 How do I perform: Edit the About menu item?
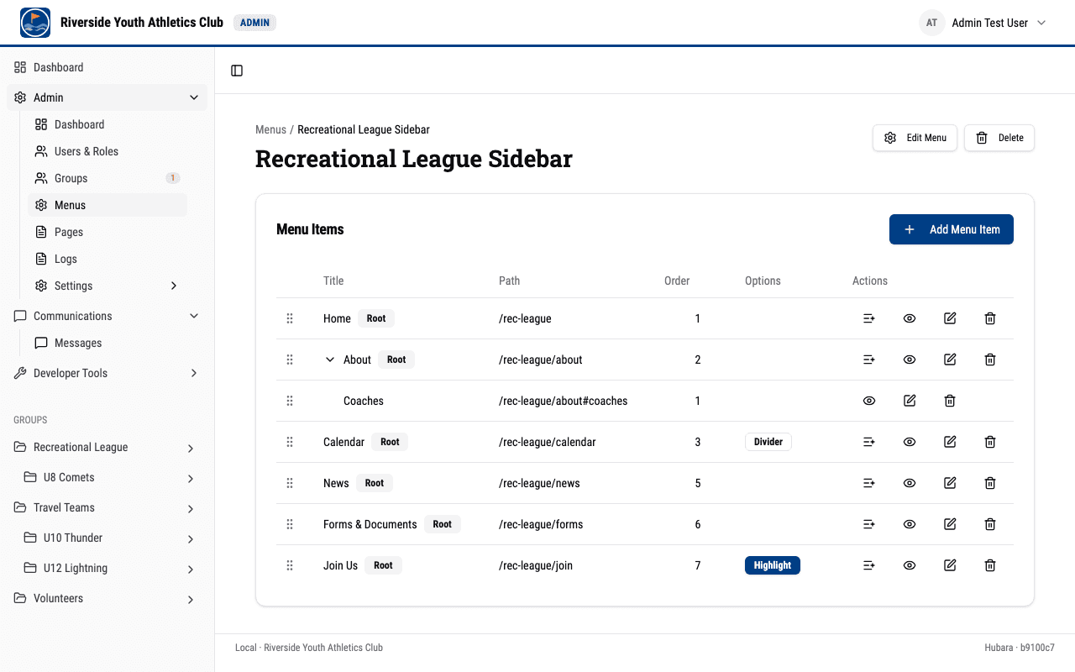tap(950, 360)
